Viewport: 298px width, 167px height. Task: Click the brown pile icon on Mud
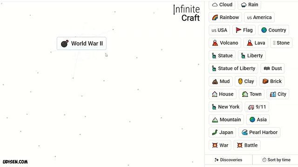pyautogui.click(x=215, y=82)
